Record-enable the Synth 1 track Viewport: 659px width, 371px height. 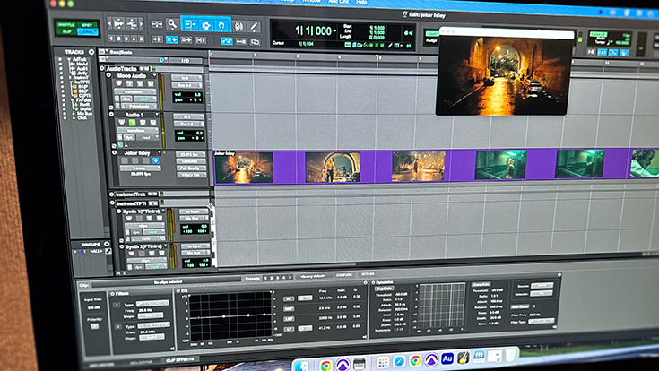click(x=129, y=219)
